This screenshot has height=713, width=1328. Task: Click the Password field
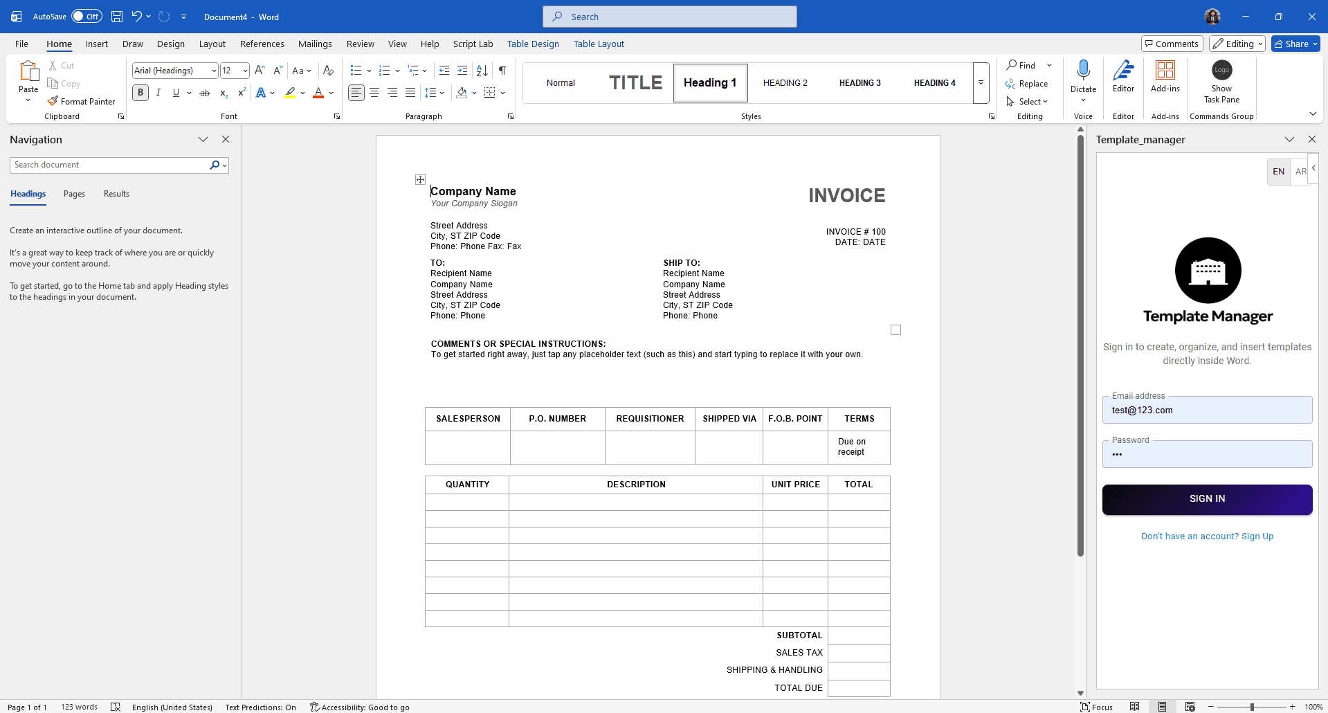[x=1207, y=454]
